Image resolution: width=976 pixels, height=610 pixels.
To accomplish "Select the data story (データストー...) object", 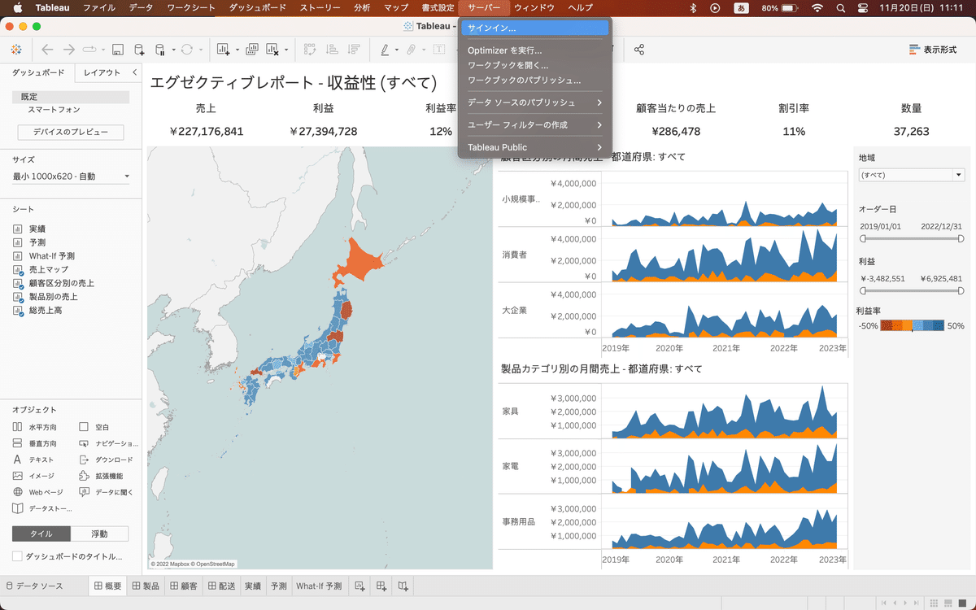I will (x=42, y=508).
